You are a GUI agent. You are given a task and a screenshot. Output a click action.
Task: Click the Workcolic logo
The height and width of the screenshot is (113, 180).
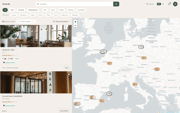[x=6, y=4]
